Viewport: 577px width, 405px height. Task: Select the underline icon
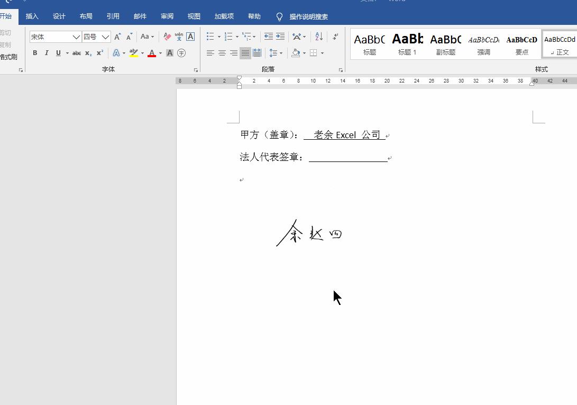tap(57, 53)
